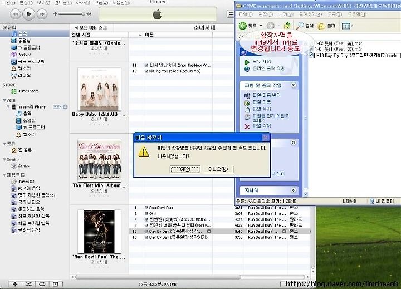Open 라디오 in iTunes sidebar
Image resolution: width=401 pixels, height=289 pixels.
pos(25,75)
